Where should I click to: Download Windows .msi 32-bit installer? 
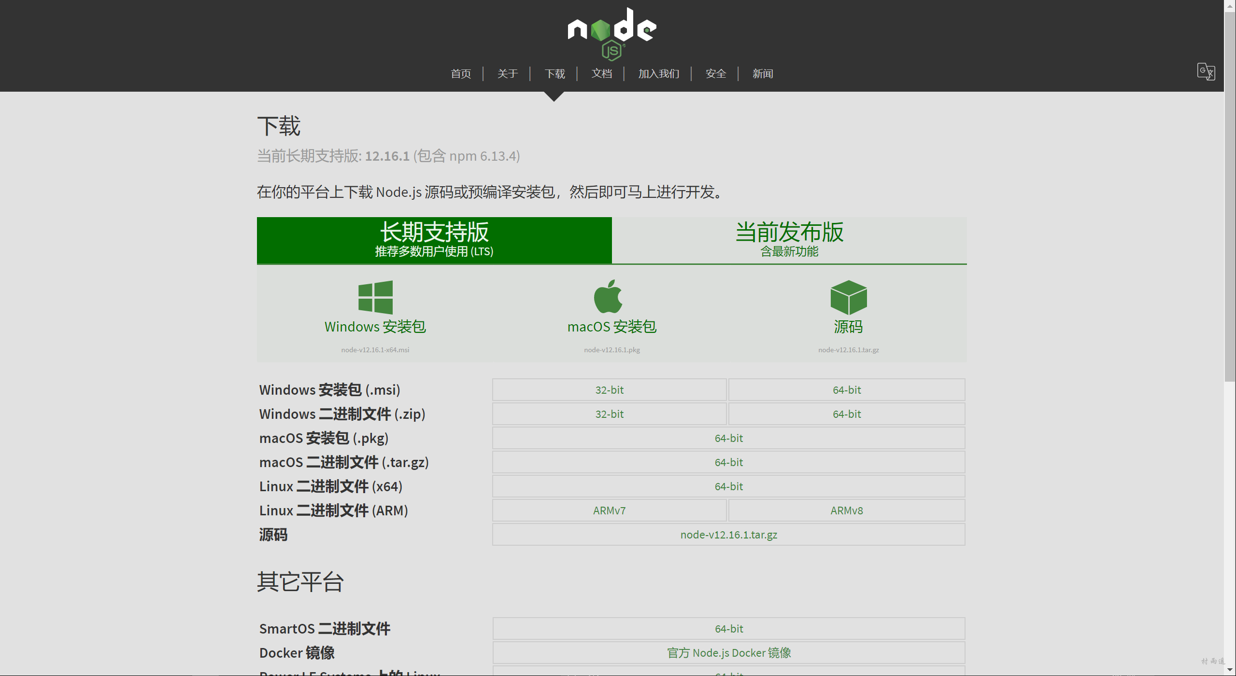coord(609,390)
